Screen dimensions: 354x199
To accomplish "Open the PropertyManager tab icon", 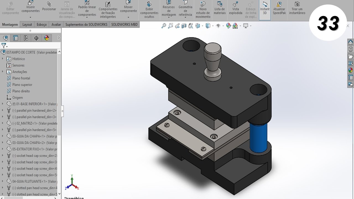I will click(x=15, y=38).
